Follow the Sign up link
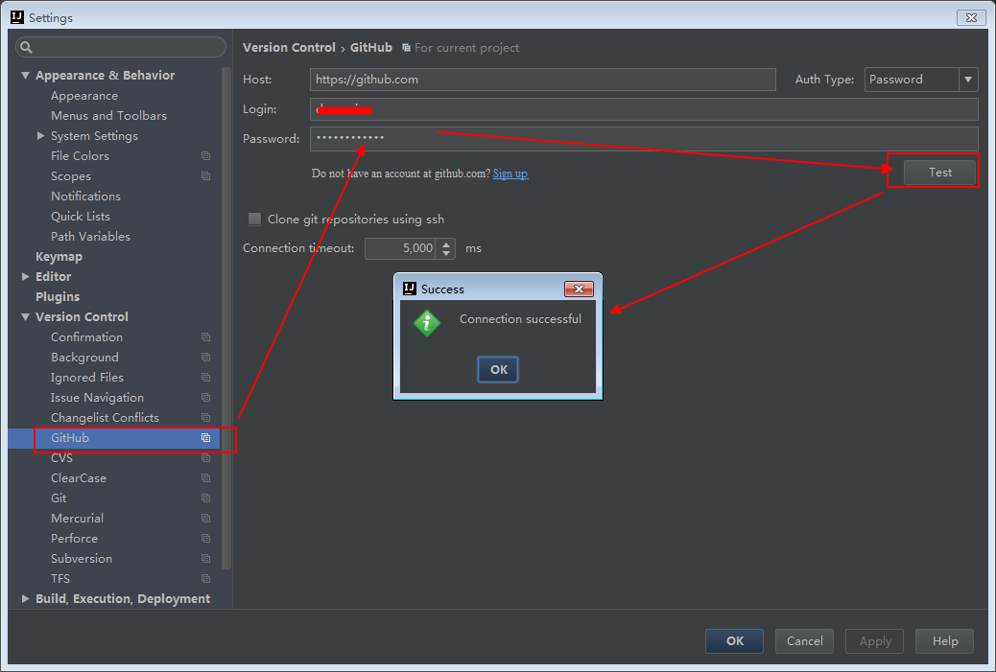This screenshot has height=672, width=996. 510,174
